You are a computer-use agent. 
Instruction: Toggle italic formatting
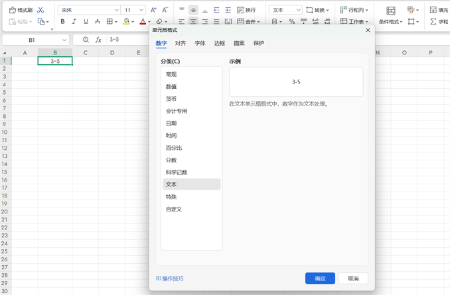pyautogui.click(x=74, y=22)
